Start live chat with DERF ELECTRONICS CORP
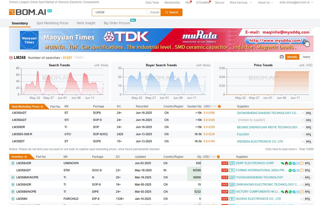Viewport: 320px width, 205px height. (302, 163)
